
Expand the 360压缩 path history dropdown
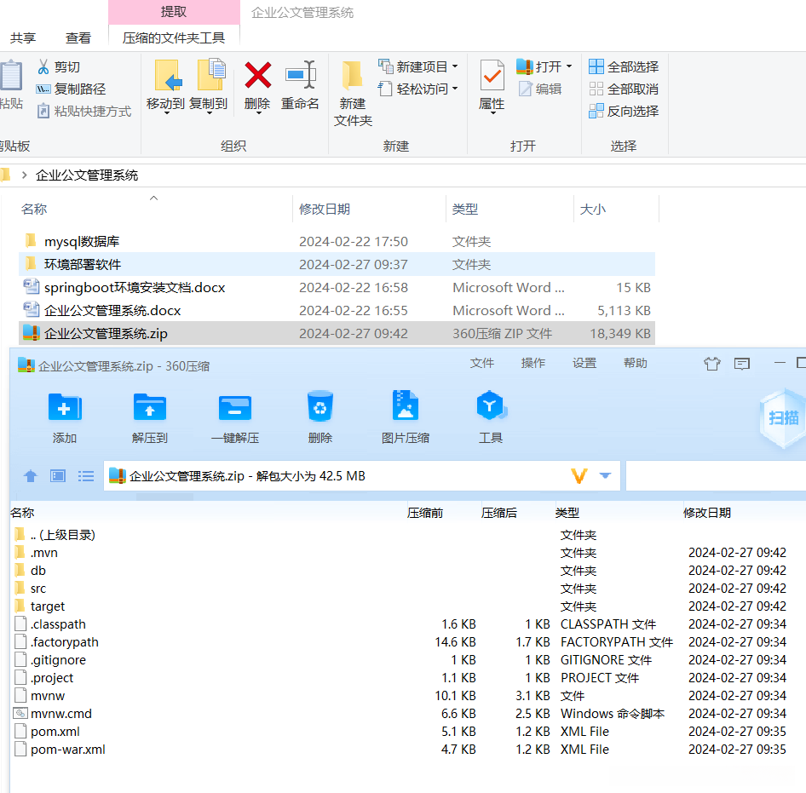(606, 476)
